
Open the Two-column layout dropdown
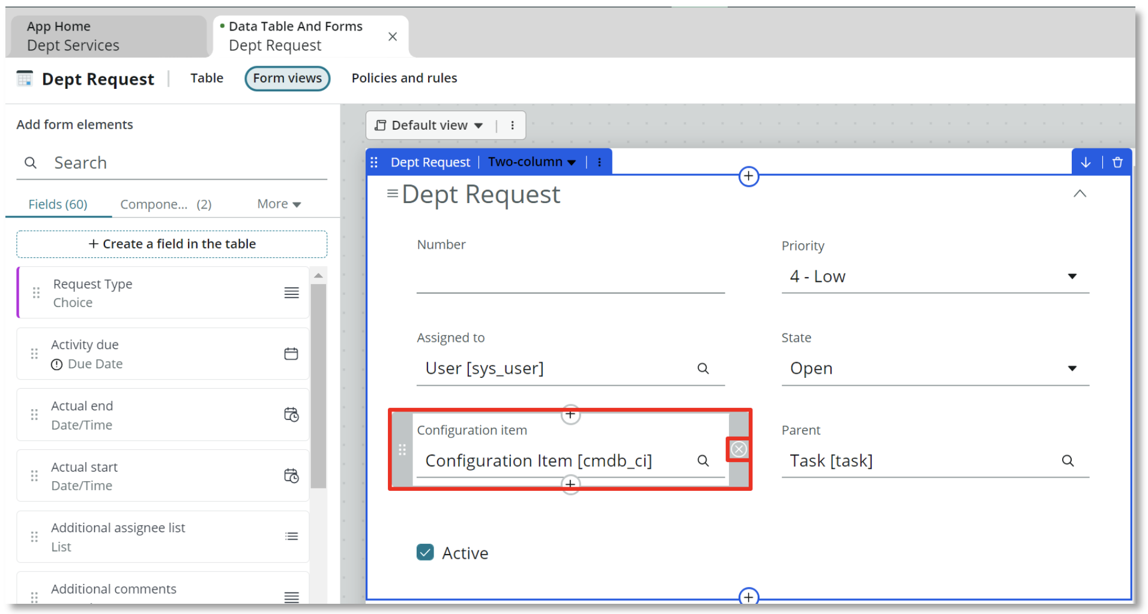[x=532, y=162]
